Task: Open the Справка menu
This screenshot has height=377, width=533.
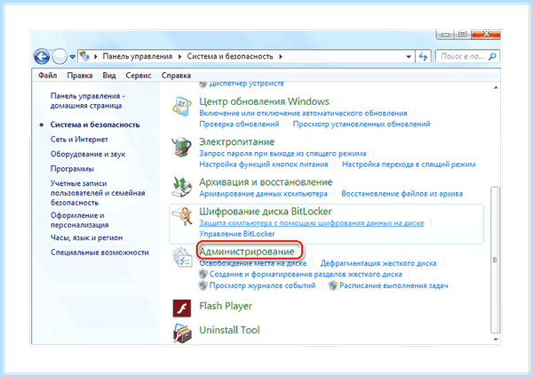Action: [176, 76]
